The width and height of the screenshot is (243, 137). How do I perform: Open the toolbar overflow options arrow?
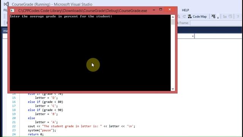click(218, 18)
